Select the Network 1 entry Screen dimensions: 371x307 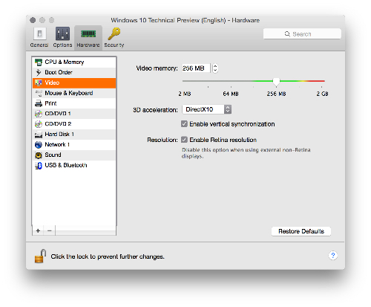click(x=74, y=145)
